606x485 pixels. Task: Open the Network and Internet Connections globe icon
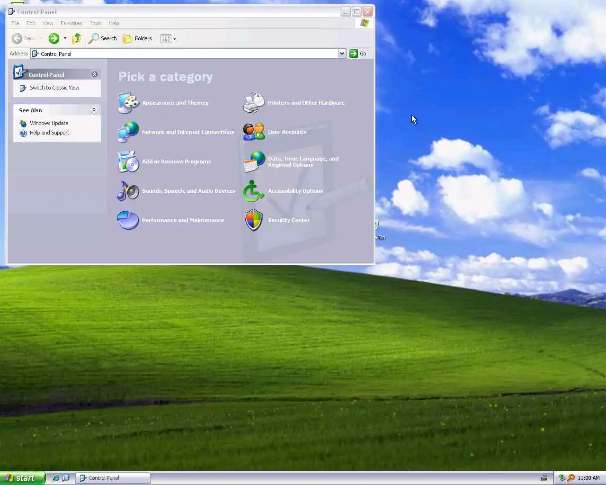click(x=128, y=132)
